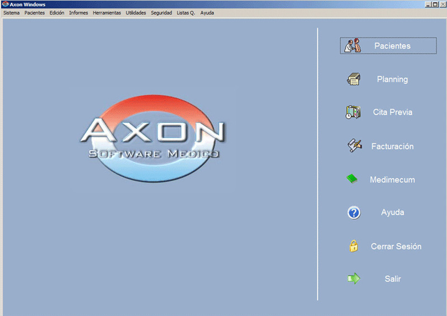Screen dimensions: 447x316
Task: Open the Herramientas menu
Action: (107, 13)
